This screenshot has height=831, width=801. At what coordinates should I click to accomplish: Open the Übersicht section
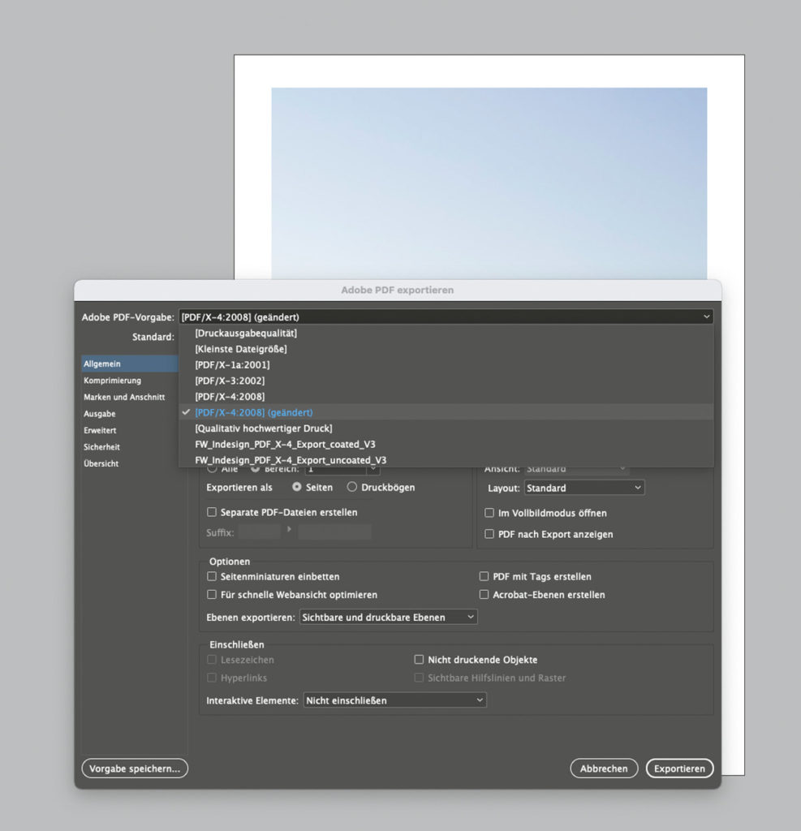coord(130,463)
